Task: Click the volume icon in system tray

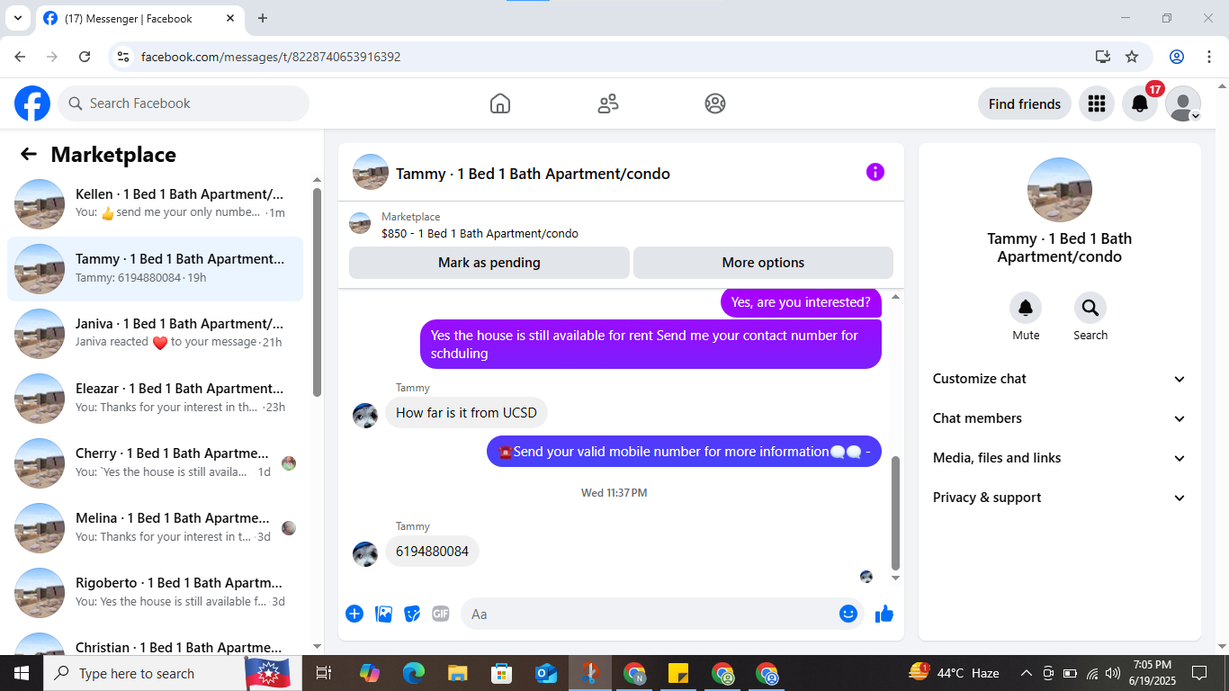Action: [1113, 673]
